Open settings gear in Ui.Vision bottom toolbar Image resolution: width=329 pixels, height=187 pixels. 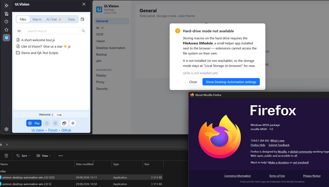click(73, 123)
